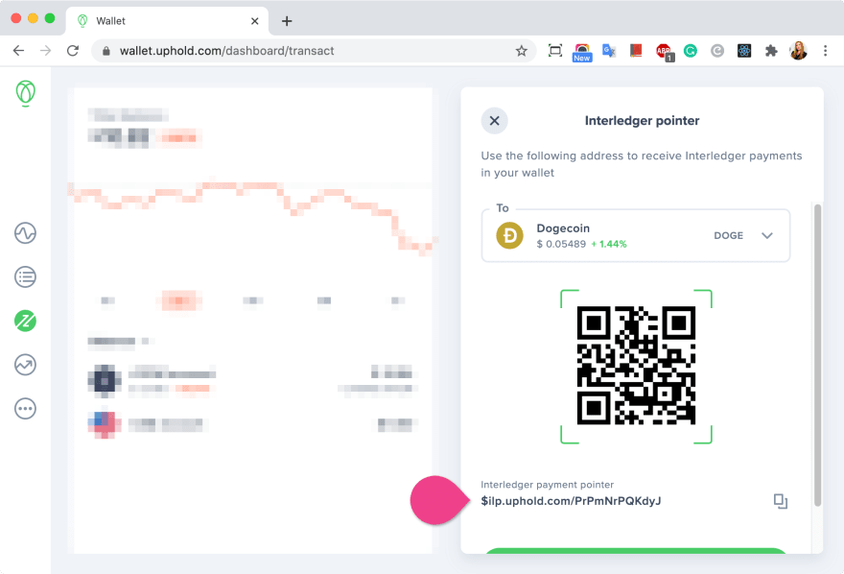
Task: Open the Grammarly extension
Action: [690, 51]
